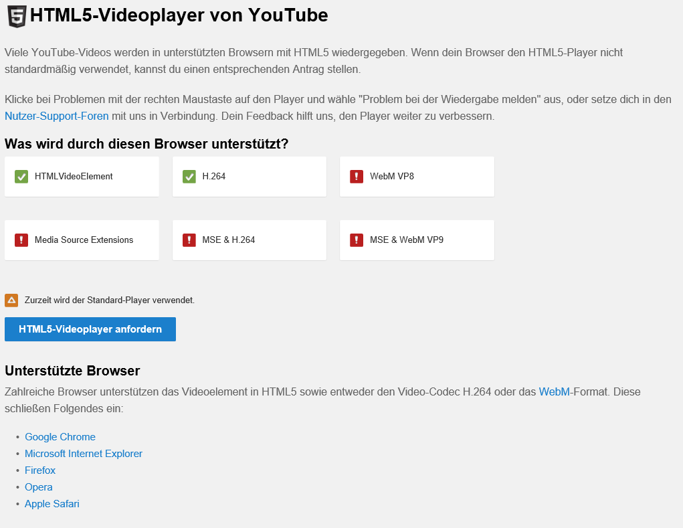
Task: Click the HTMLVideoElement label text
Action: (74, 177)
